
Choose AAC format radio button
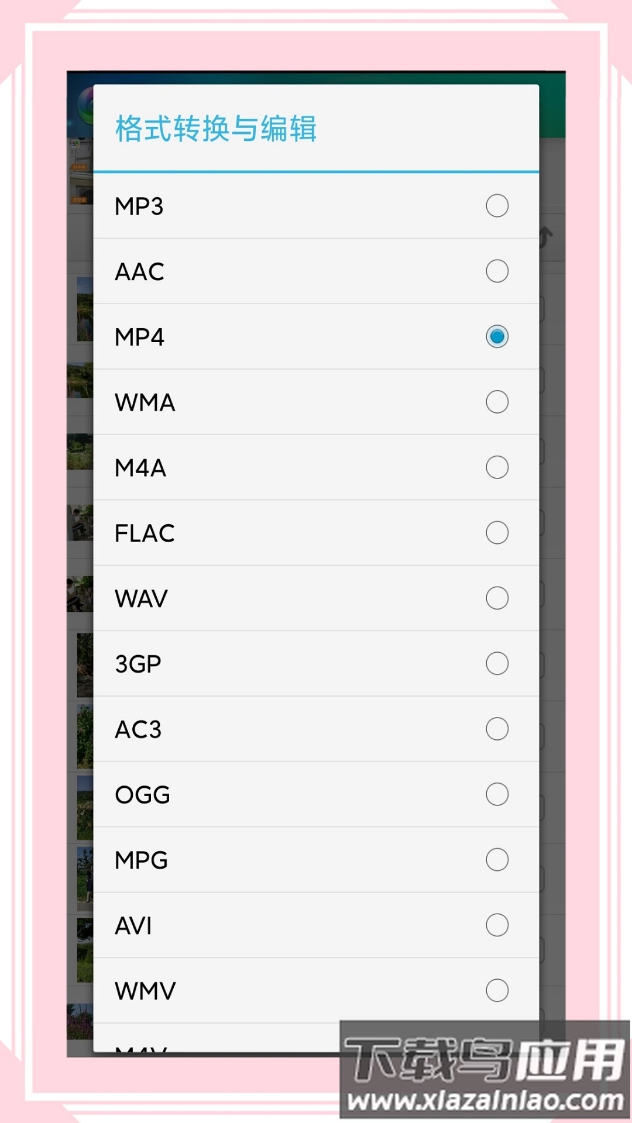tap(497, 271)
